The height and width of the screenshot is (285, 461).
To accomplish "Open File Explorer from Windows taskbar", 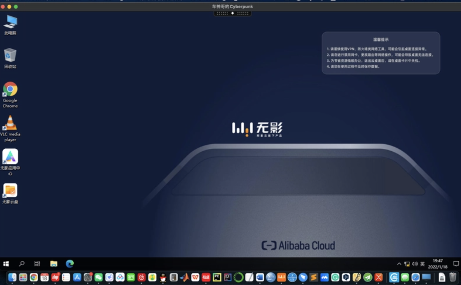I will pyautogui.click(x=54, y=264).
